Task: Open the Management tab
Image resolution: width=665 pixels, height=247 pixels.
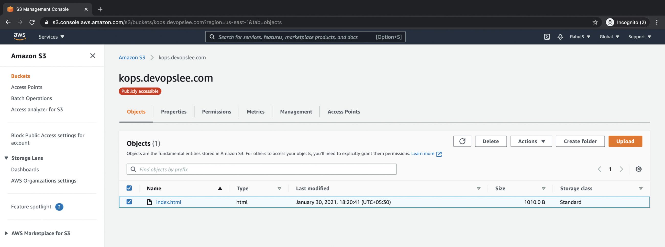Action: pyautogui.click(x=296, y=111)
